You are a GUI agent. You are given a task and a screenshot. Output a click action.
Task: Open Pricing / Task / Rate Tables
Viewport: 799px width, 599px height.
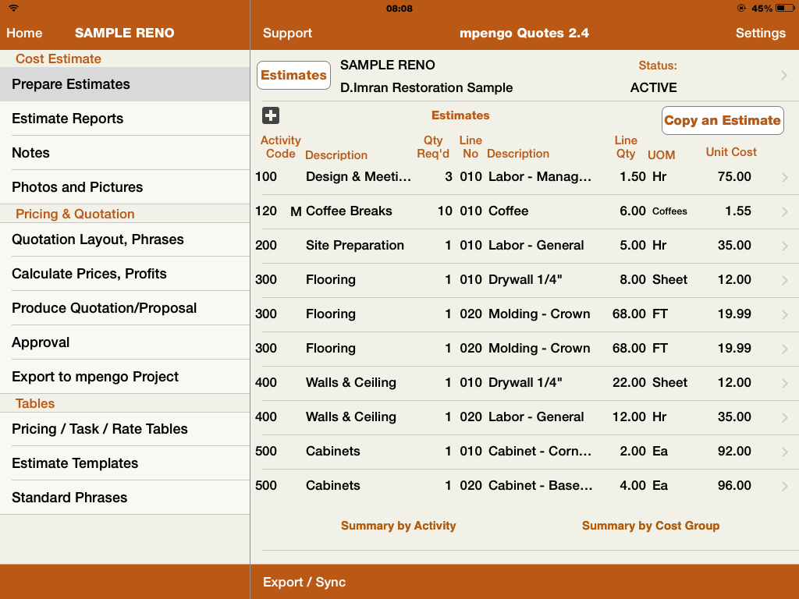(100, 429)
